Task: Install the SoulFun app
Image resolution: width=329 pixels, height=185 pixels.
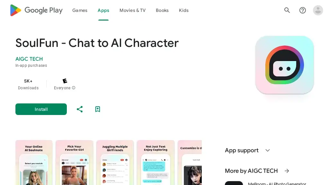Action: pos(41,109)
